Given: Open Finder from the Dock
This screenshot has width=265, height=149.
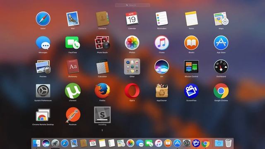Looking at the screenshot, I should click(x=37, y=144).
